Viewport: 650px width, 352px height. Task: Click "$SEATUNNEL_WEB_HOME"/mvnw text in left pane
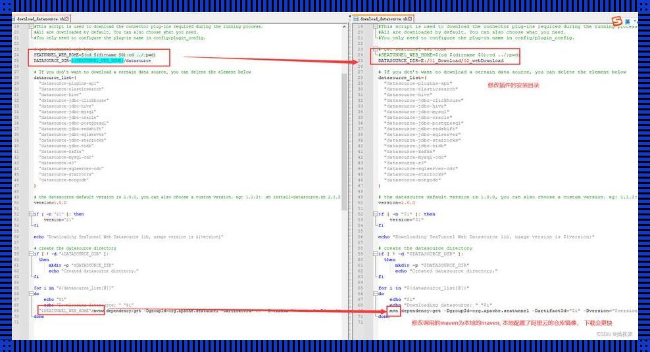click(x=71, y=310)
